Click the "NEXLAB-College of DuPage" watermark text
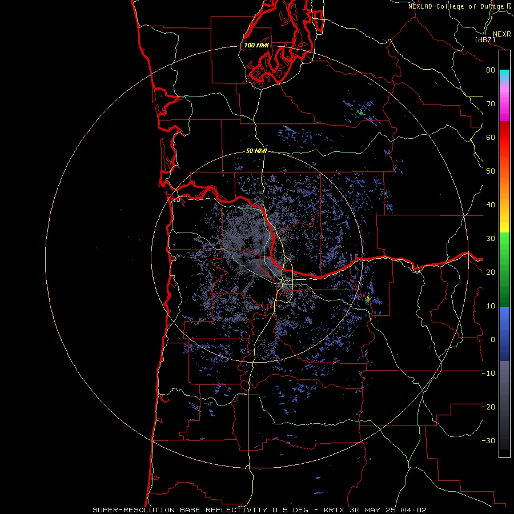The image size is (514, 514). pyautogui.click(x=456, y=6)
